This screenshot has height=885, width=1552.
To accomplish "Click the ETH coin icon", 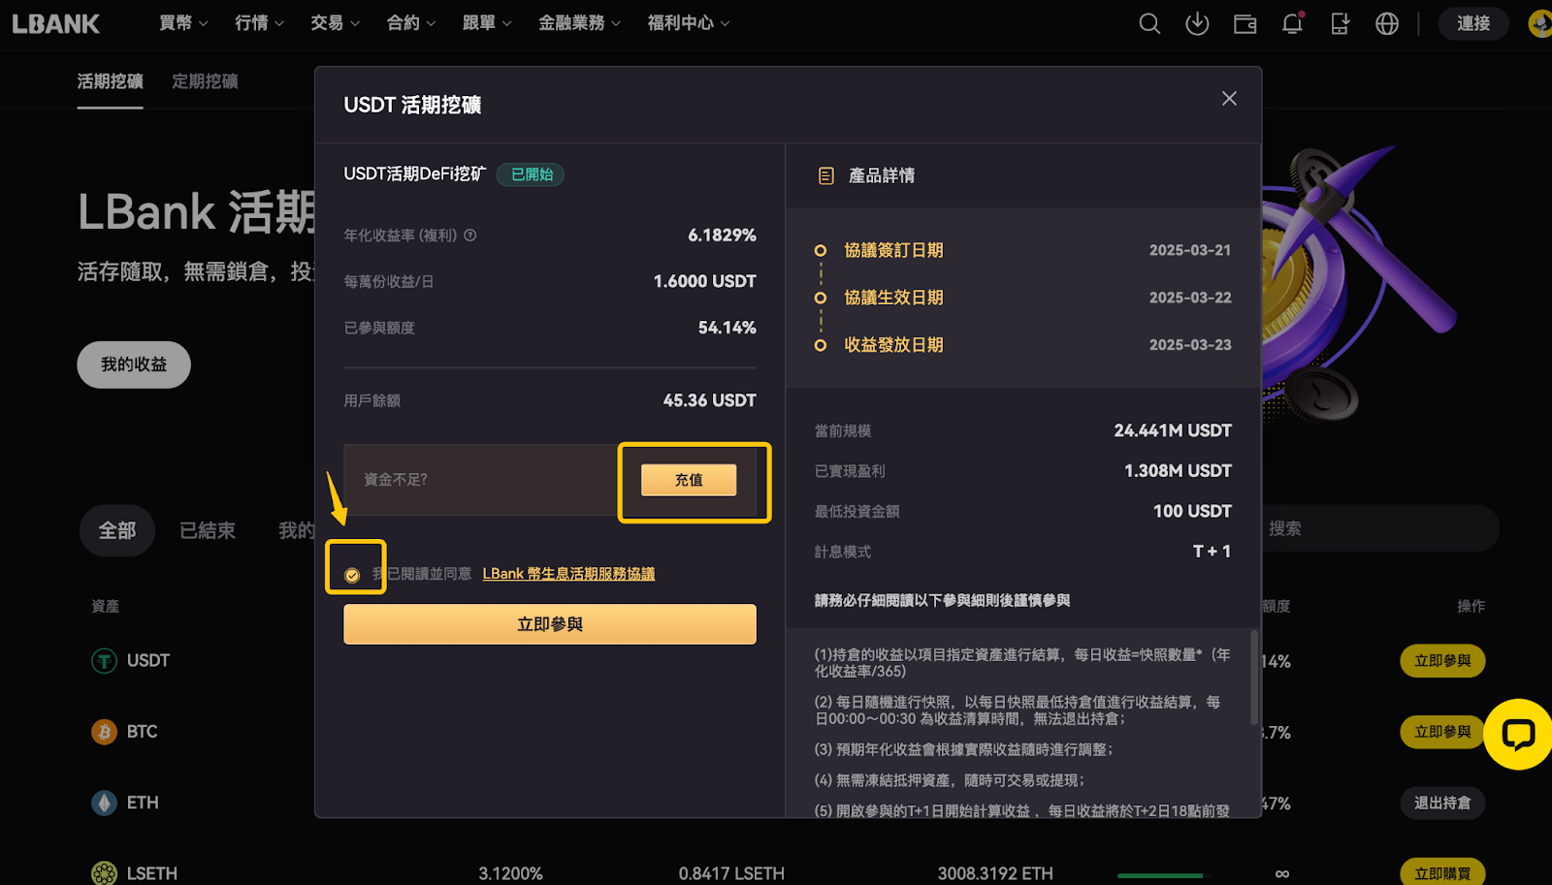I will point(104,803).
